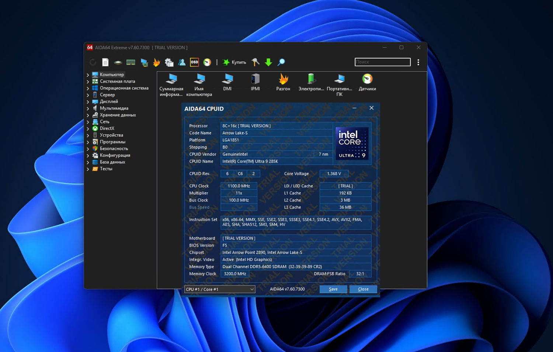This screenshot has height=352, width=553.
Task: Launch the flame stability test icon
Action: click(157, 62)
